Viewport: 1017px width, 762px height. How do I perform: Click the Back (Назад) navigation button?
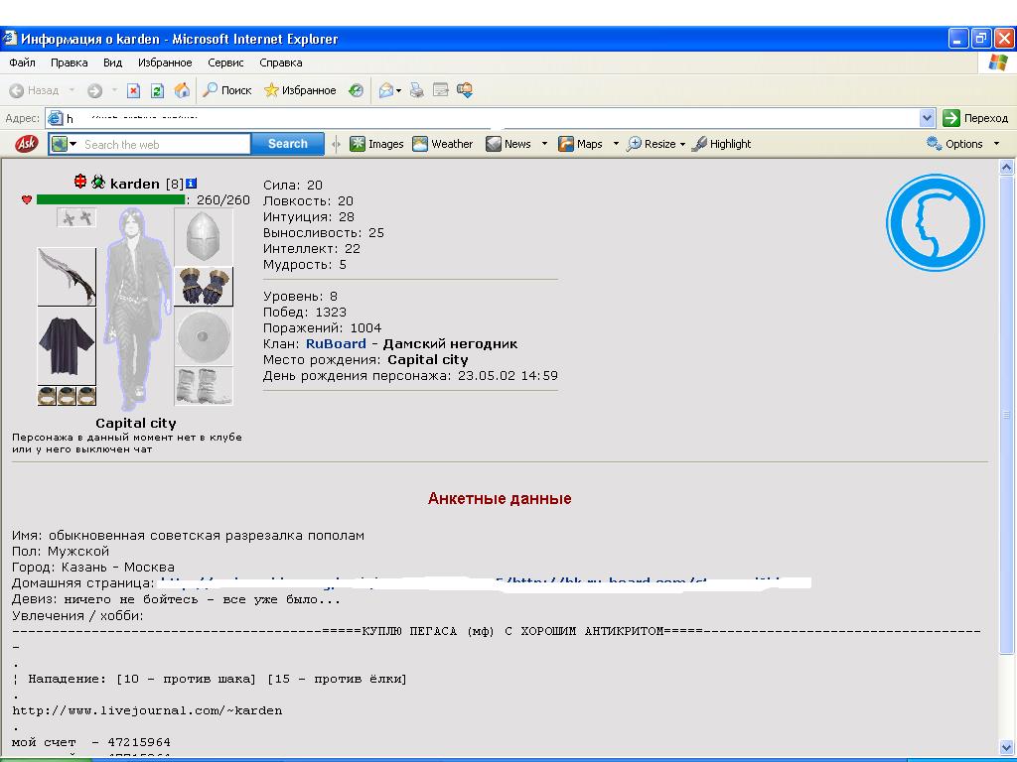coord(34,90)
